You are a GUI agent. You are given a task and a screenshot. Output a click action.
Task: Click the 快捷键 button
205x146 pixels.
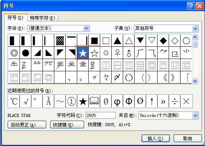pyautogui.click(x=67, y=125)
